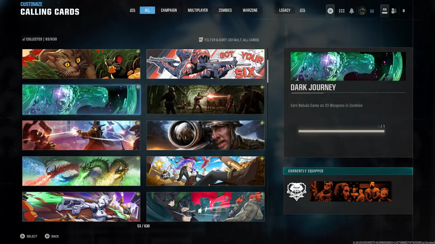Screen dimensions: 435x244
Task: Click the CUSTOMIZE heading text
Action: tap(32, 4)
